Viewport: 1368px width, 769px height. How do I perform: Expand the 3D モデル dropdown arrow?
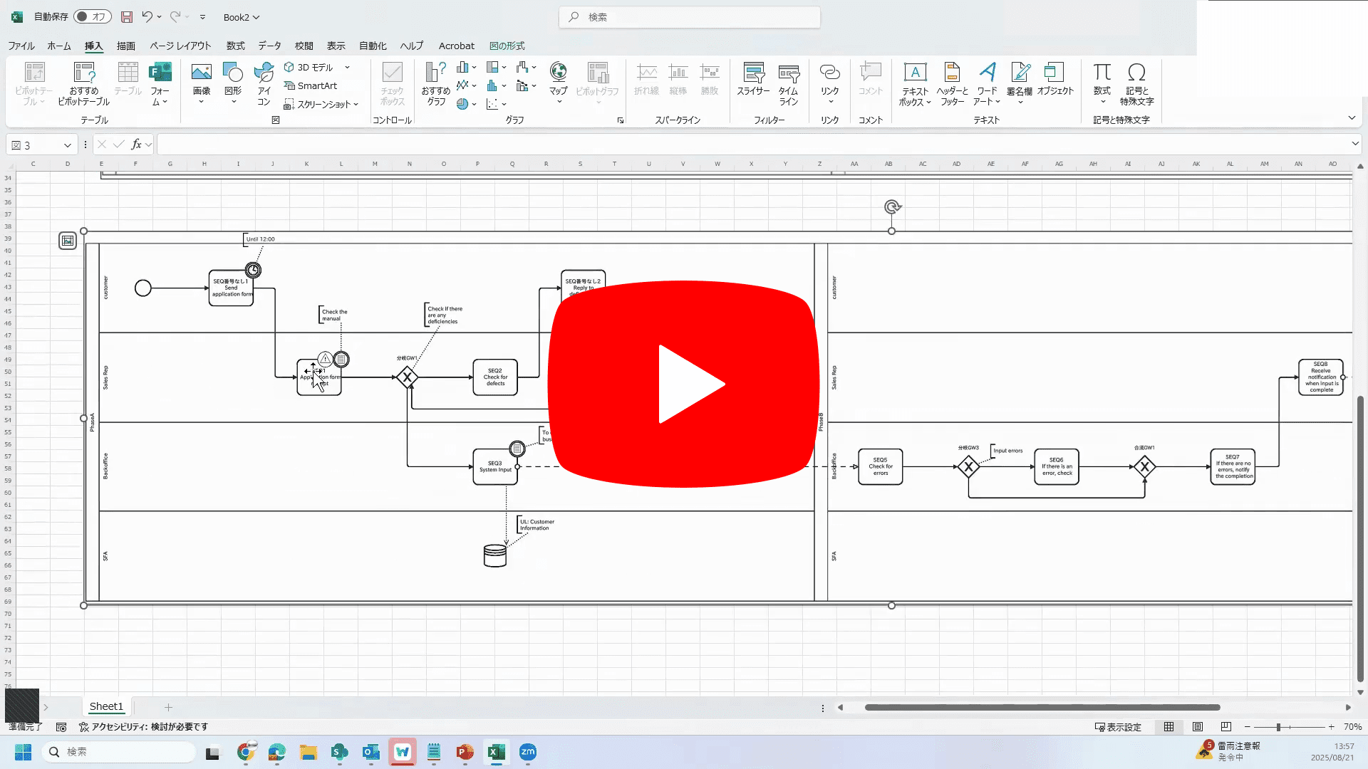[347, 68]
